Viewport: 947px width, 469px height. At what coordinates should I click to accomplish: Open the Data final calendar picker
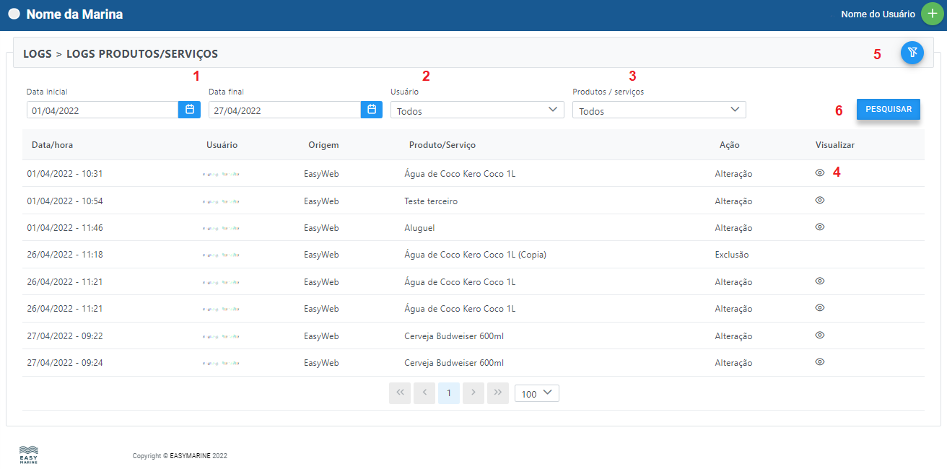click(x=372, y=110)
